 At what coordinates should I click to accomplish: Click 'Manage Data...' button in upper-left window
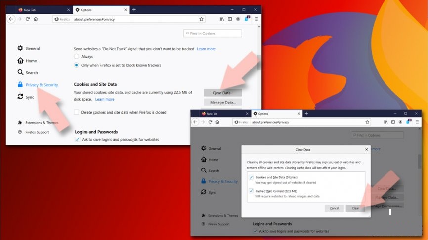tap(222, 103)
